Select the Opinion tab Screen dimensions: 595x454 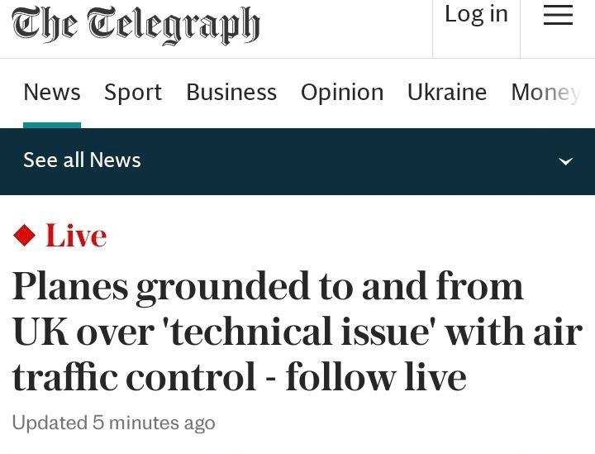pos(342,93)
